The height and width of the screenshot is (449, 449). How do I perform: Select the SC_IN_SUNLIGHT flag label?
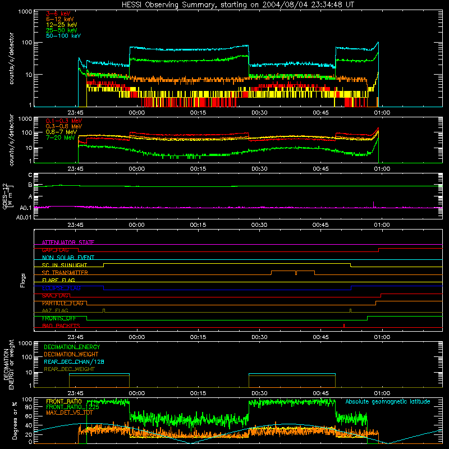tap(65, 265)
